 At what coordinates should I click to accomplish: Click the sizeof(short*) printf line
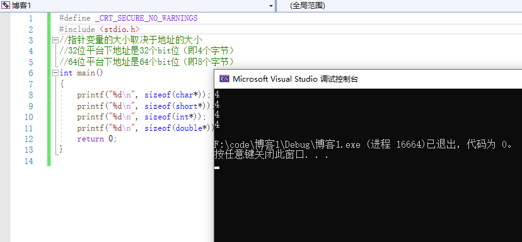(x=146, y=106)
